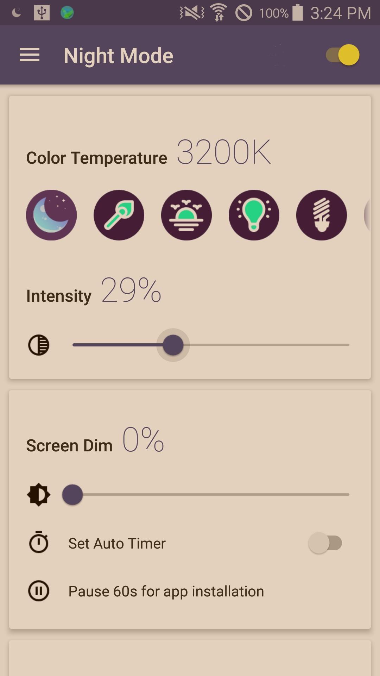
Task: Select the fluorescent lamp preset
Action: click(x=322, y=215)
